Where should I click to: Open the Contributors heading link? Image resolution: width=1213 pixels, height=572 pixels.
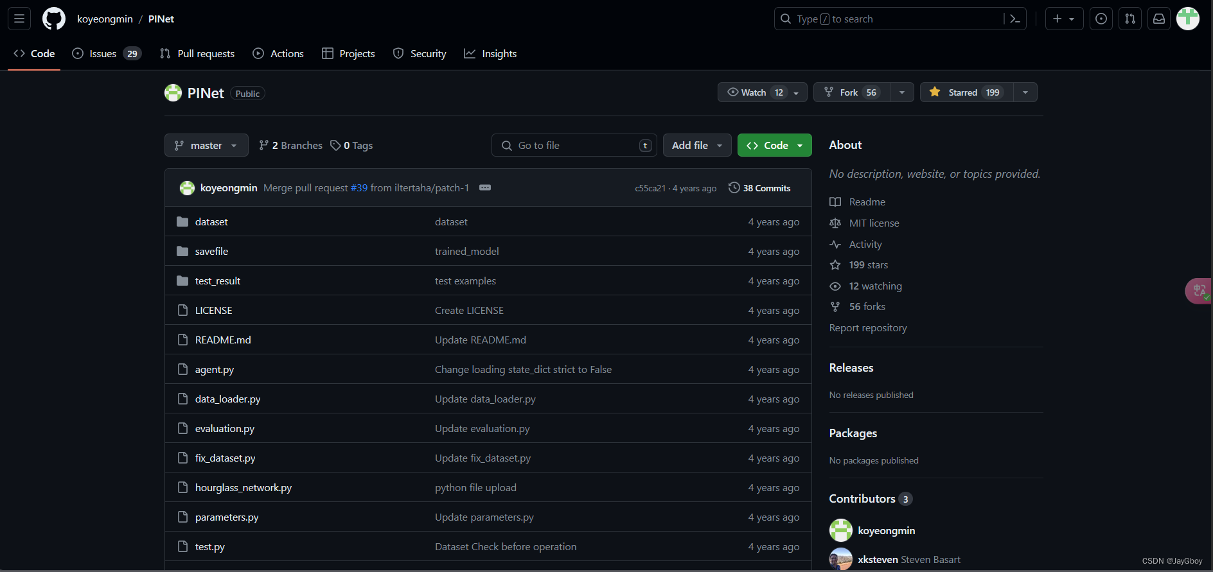pyautogui.click(x=871, y=498)
